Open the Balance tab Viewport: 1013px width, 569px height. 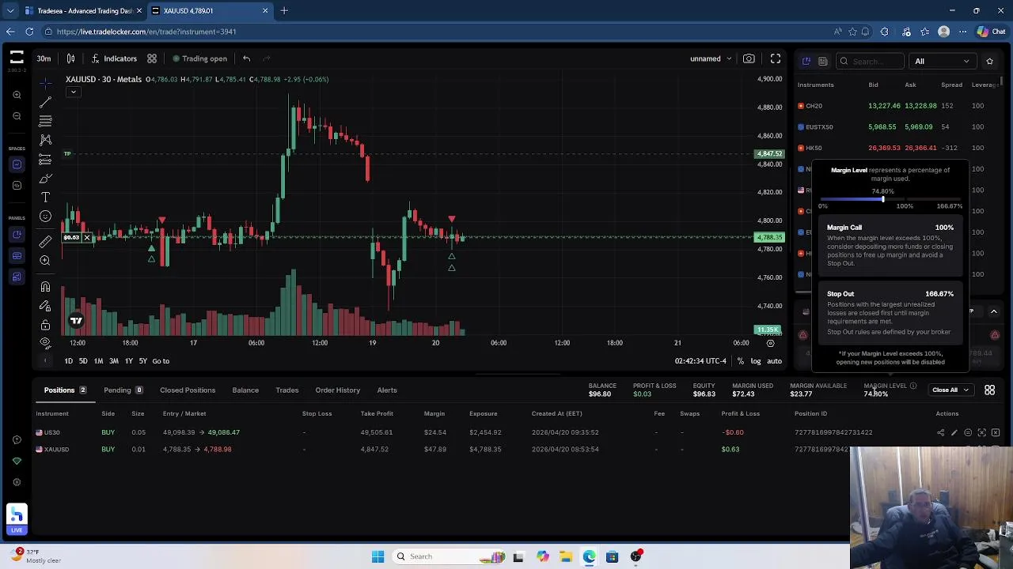[x=245, y=390]
